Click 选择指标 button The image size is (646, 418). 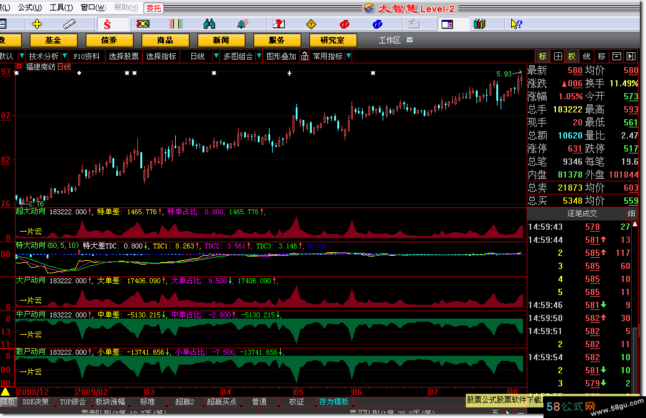pyautogui.click(x=161, y=57)
